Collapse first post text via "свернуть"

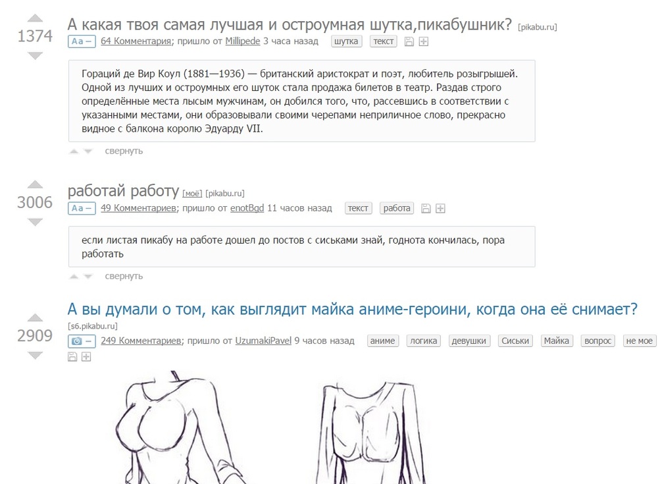(x=124, y=151)
